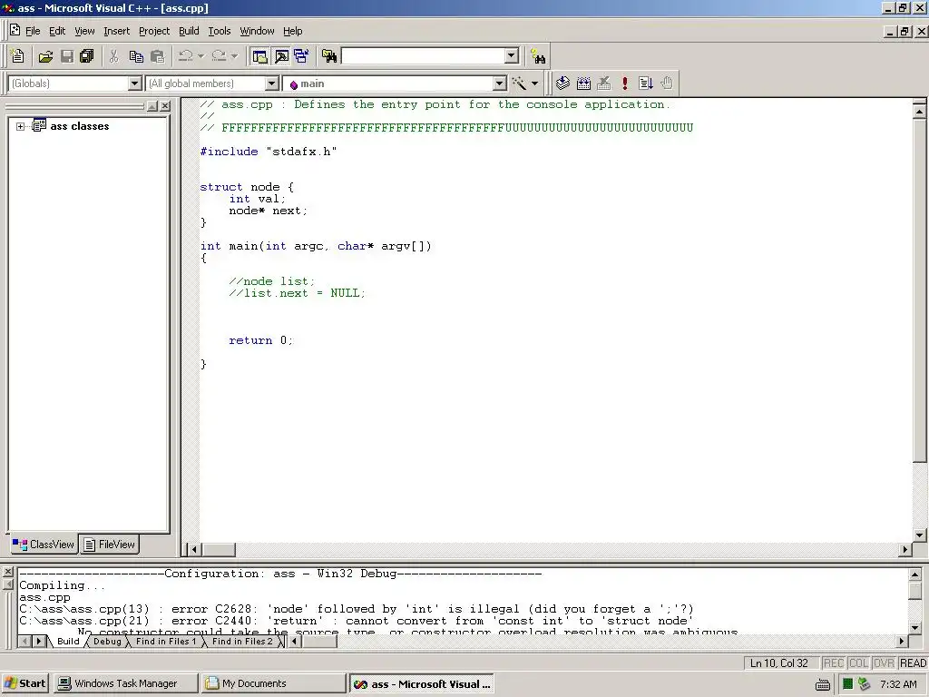Click the editor horizontal scrollbar right arrow
Viewport: 929px width, 697px height.
pyautogui.click(x=905, y=549)
